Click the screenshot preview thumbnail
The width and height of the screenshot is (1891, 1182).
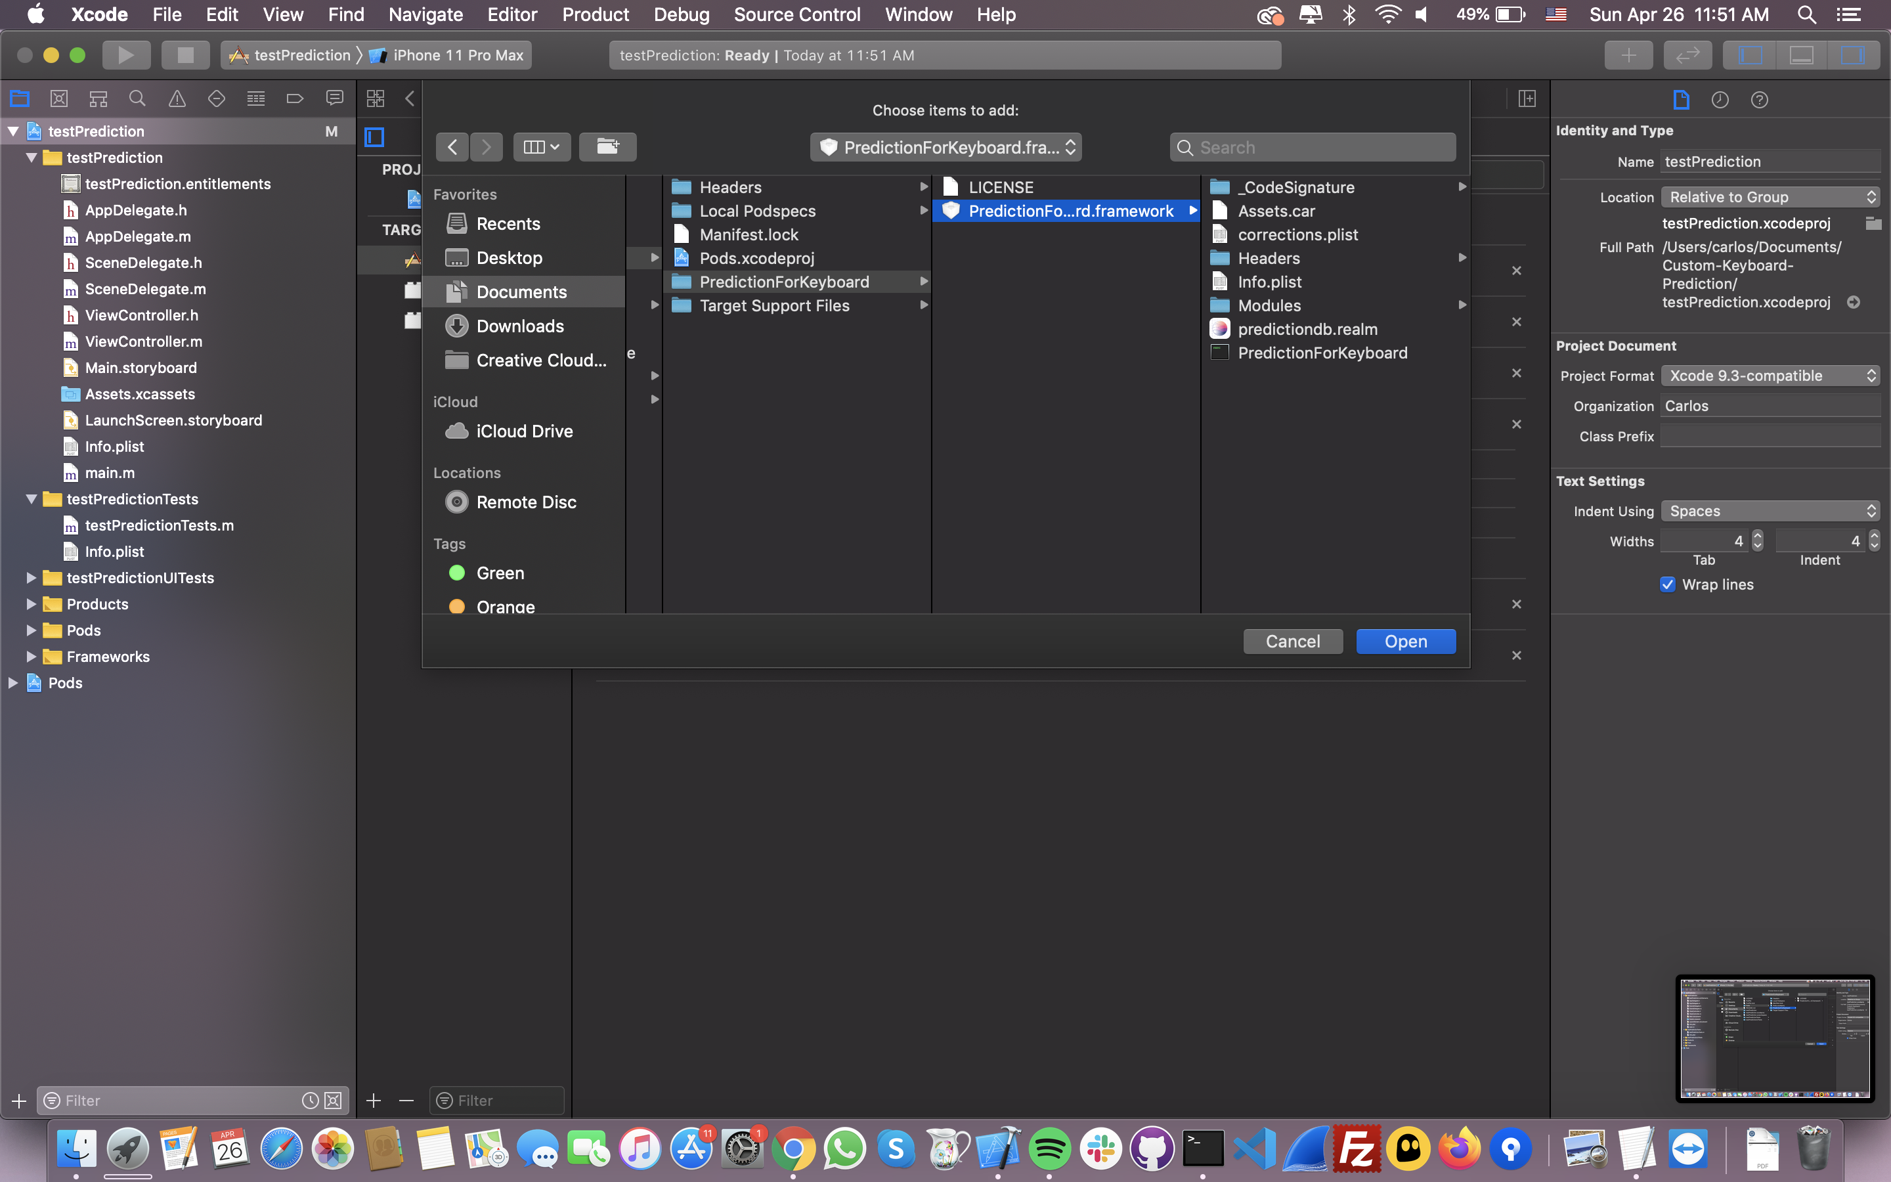(1775, 1038)
